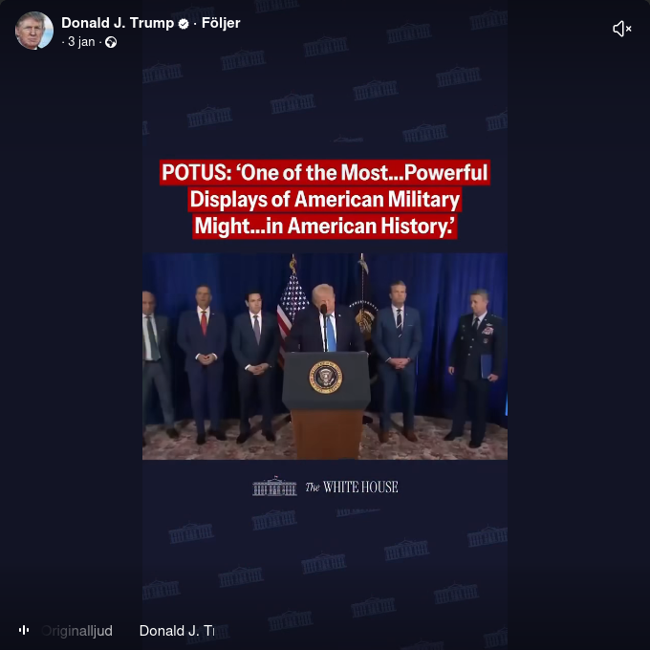Click the blue verified badge icon
This screenshot has height=650, width=650.
point(184,24)
